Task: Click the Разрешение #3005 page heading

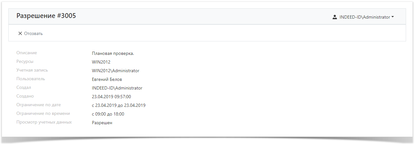Action: (x=46, y=16)
